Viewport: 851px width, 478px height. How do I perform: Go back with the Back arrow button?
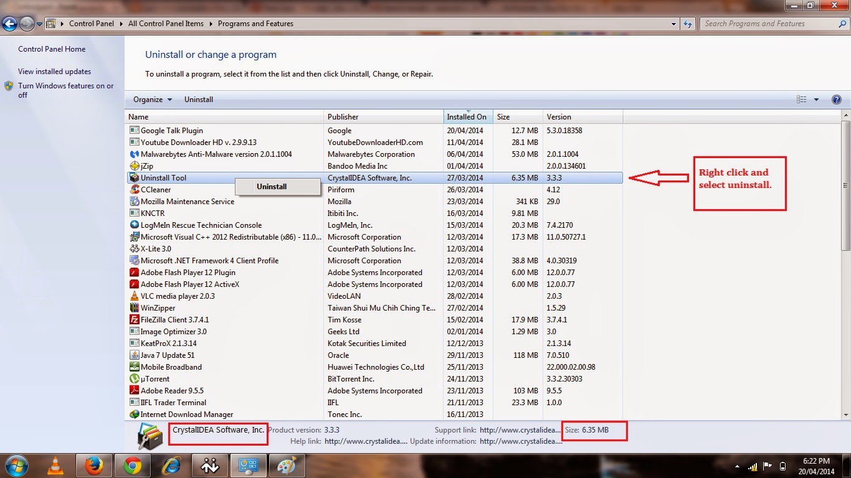coord(9,24)
